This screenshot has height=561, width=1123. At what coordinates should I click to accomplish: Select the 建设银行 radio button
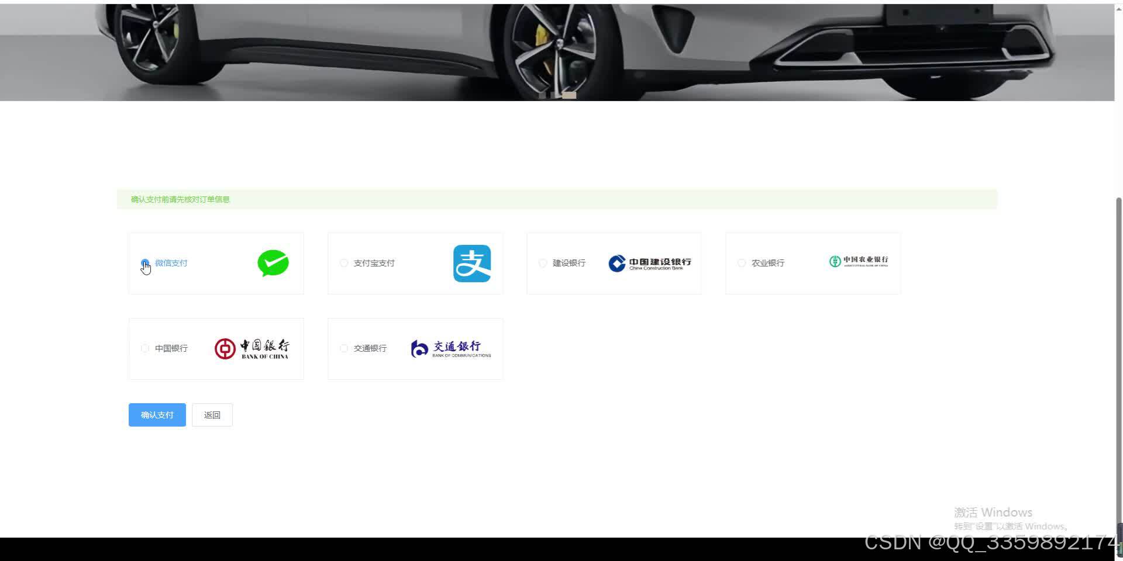[543, 263]
